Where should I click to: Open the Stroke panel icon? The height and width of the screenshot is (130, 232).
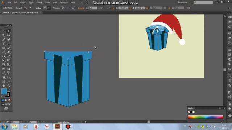point(229,50)
